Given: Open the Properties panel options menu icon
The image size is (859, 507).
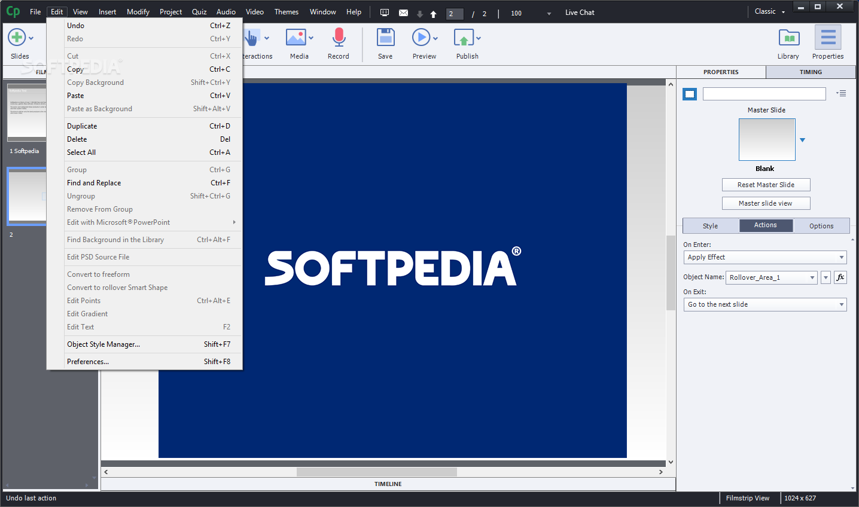Looking at the screenshot, I should click(842, 93).
